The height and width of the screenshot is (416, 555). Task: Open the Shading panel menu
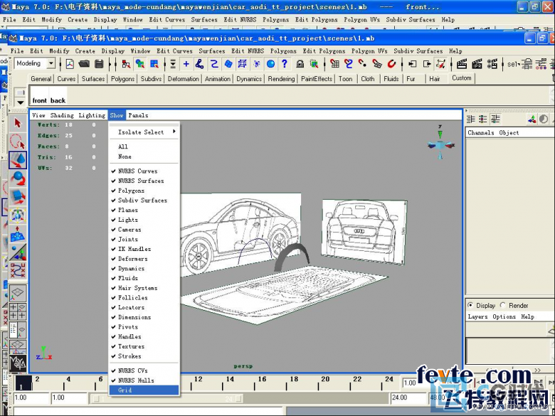[62, 115]
